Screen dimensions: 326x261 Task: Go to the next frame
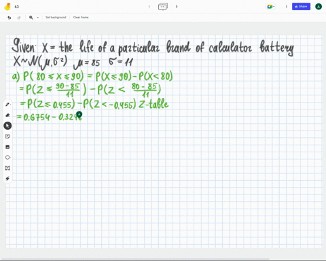coord(177,7)
